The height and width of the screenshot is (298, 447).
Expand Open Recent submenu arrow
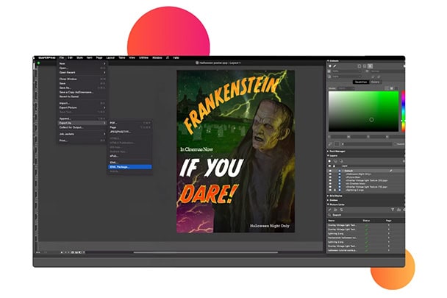[x=104, y=73]
